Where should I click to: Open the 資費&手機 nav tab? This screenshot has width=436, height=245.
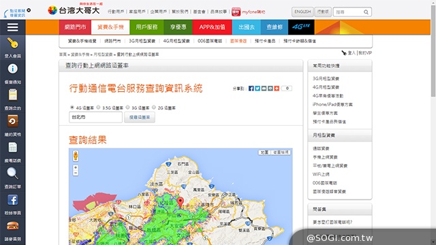[110, 27]
